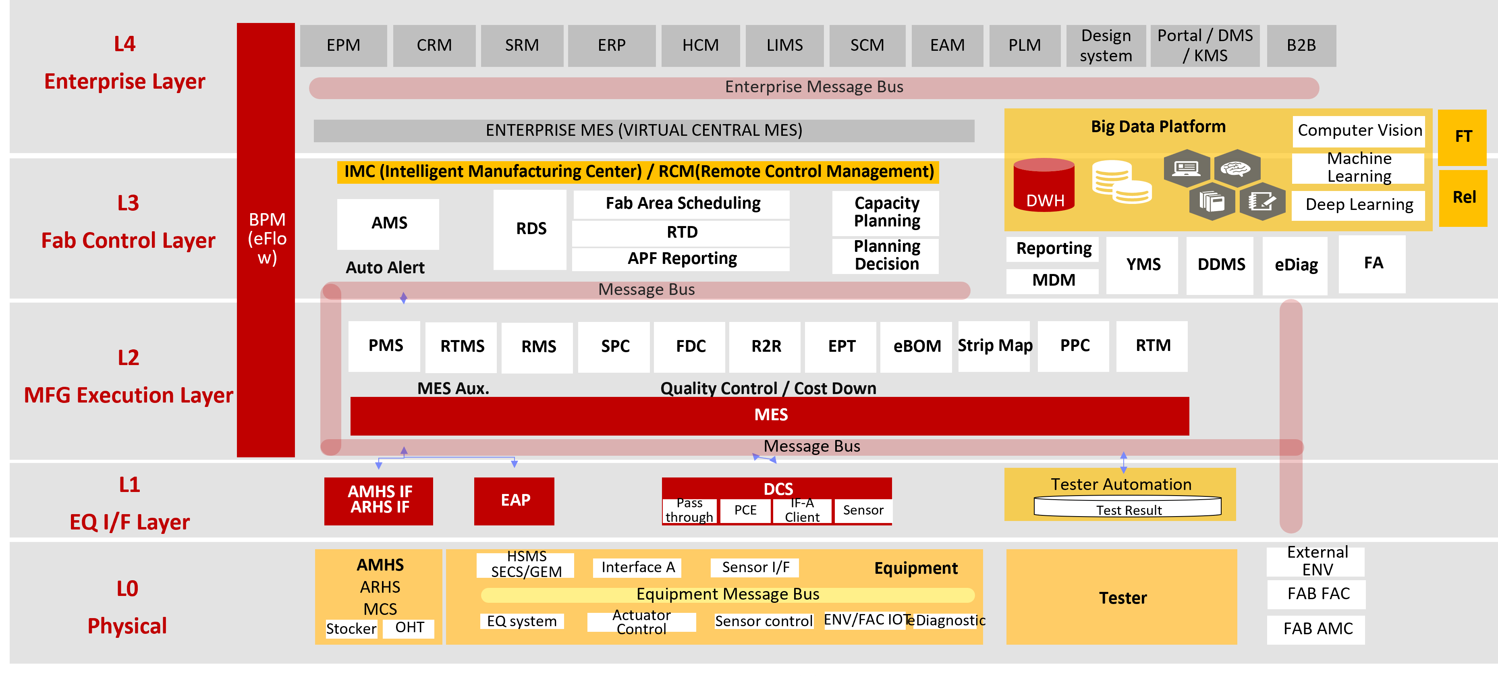
Task: Select the ERP enterprise system box
Action: 611,46
